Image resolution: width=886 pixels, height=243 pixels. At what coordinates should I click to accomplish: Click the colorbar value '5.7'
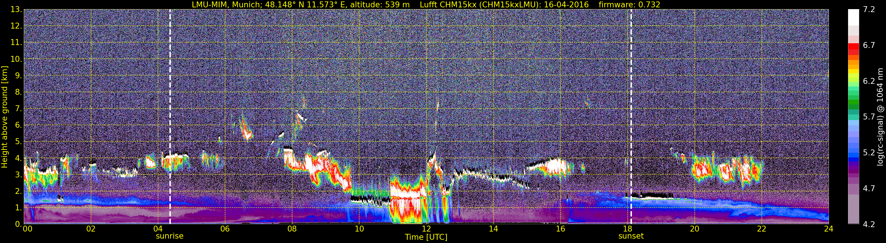tap(869, 117)
